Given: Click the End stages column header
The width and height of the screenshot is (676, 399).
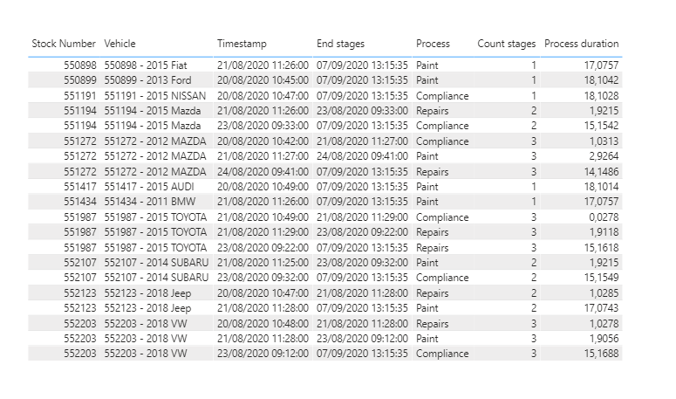Looking at the screenshot, I should tap(340, 44).
